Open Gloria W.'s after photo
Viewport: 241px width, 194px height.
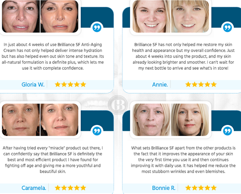tap(59, 17)
